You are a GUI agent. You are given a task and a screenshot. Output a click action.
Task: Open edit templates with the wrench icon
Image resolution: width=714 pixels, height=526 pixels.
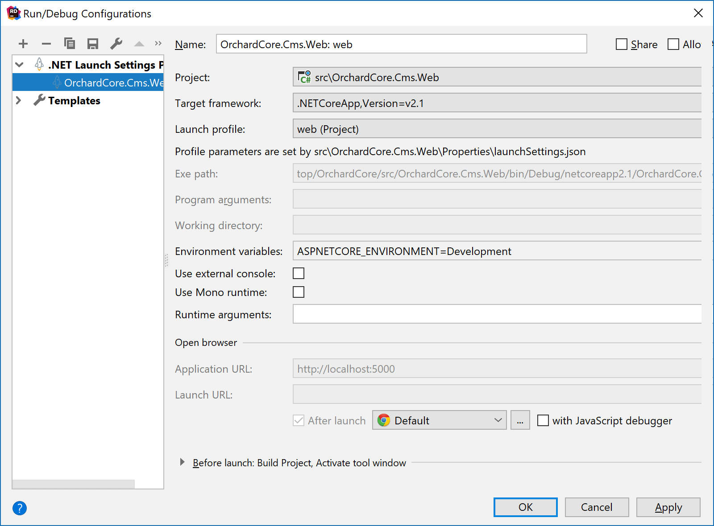point(116,44)
